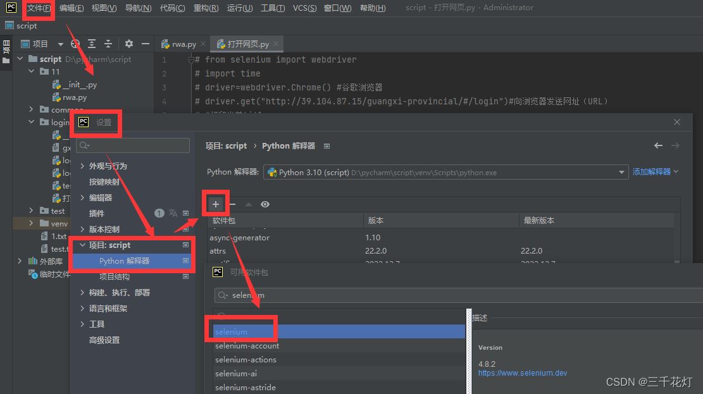
Task: Hide the project panel with the minus icon
Action: pos(146,44)
